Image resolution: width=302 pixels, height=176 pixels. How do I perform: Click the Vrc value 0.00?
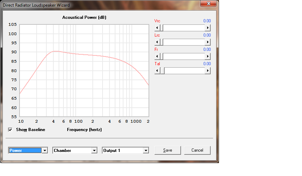pos(207,21)
